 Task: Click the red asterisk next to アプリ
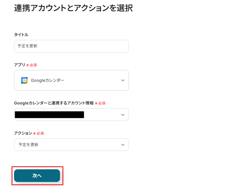(28, 65)
